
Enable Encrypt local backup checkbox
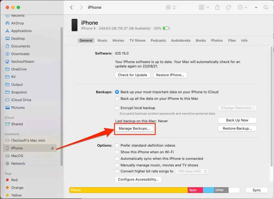click(117, 108)
